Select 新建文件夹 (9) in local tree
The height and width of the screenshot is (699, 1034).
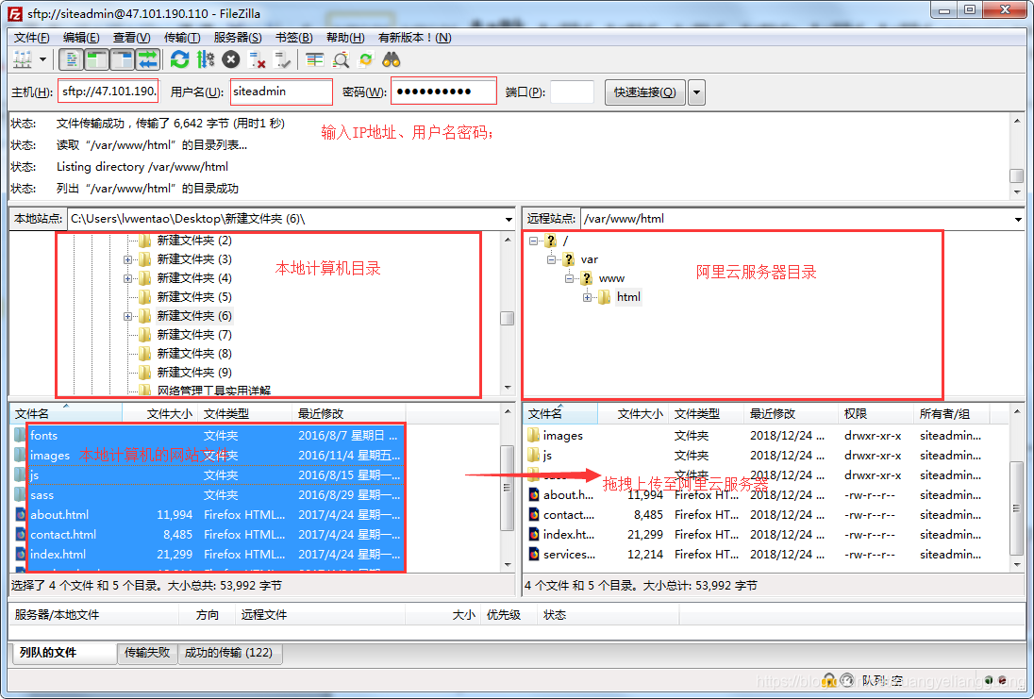pyautogui.click(x=194, y=372)
